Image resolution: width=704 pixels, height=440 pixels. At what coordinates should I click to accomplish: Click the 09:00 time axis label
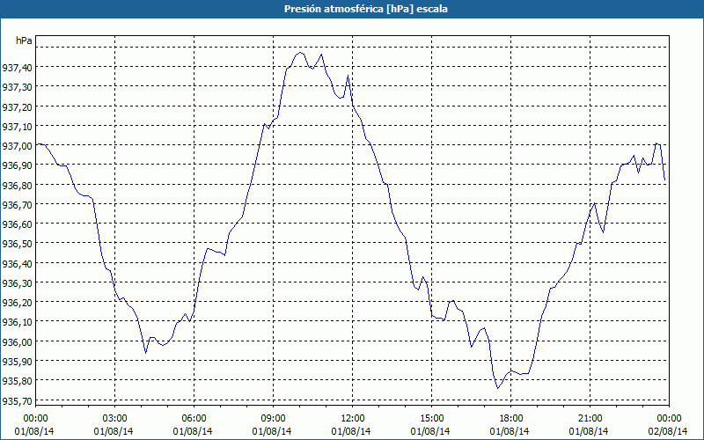(x=273, y=419)
